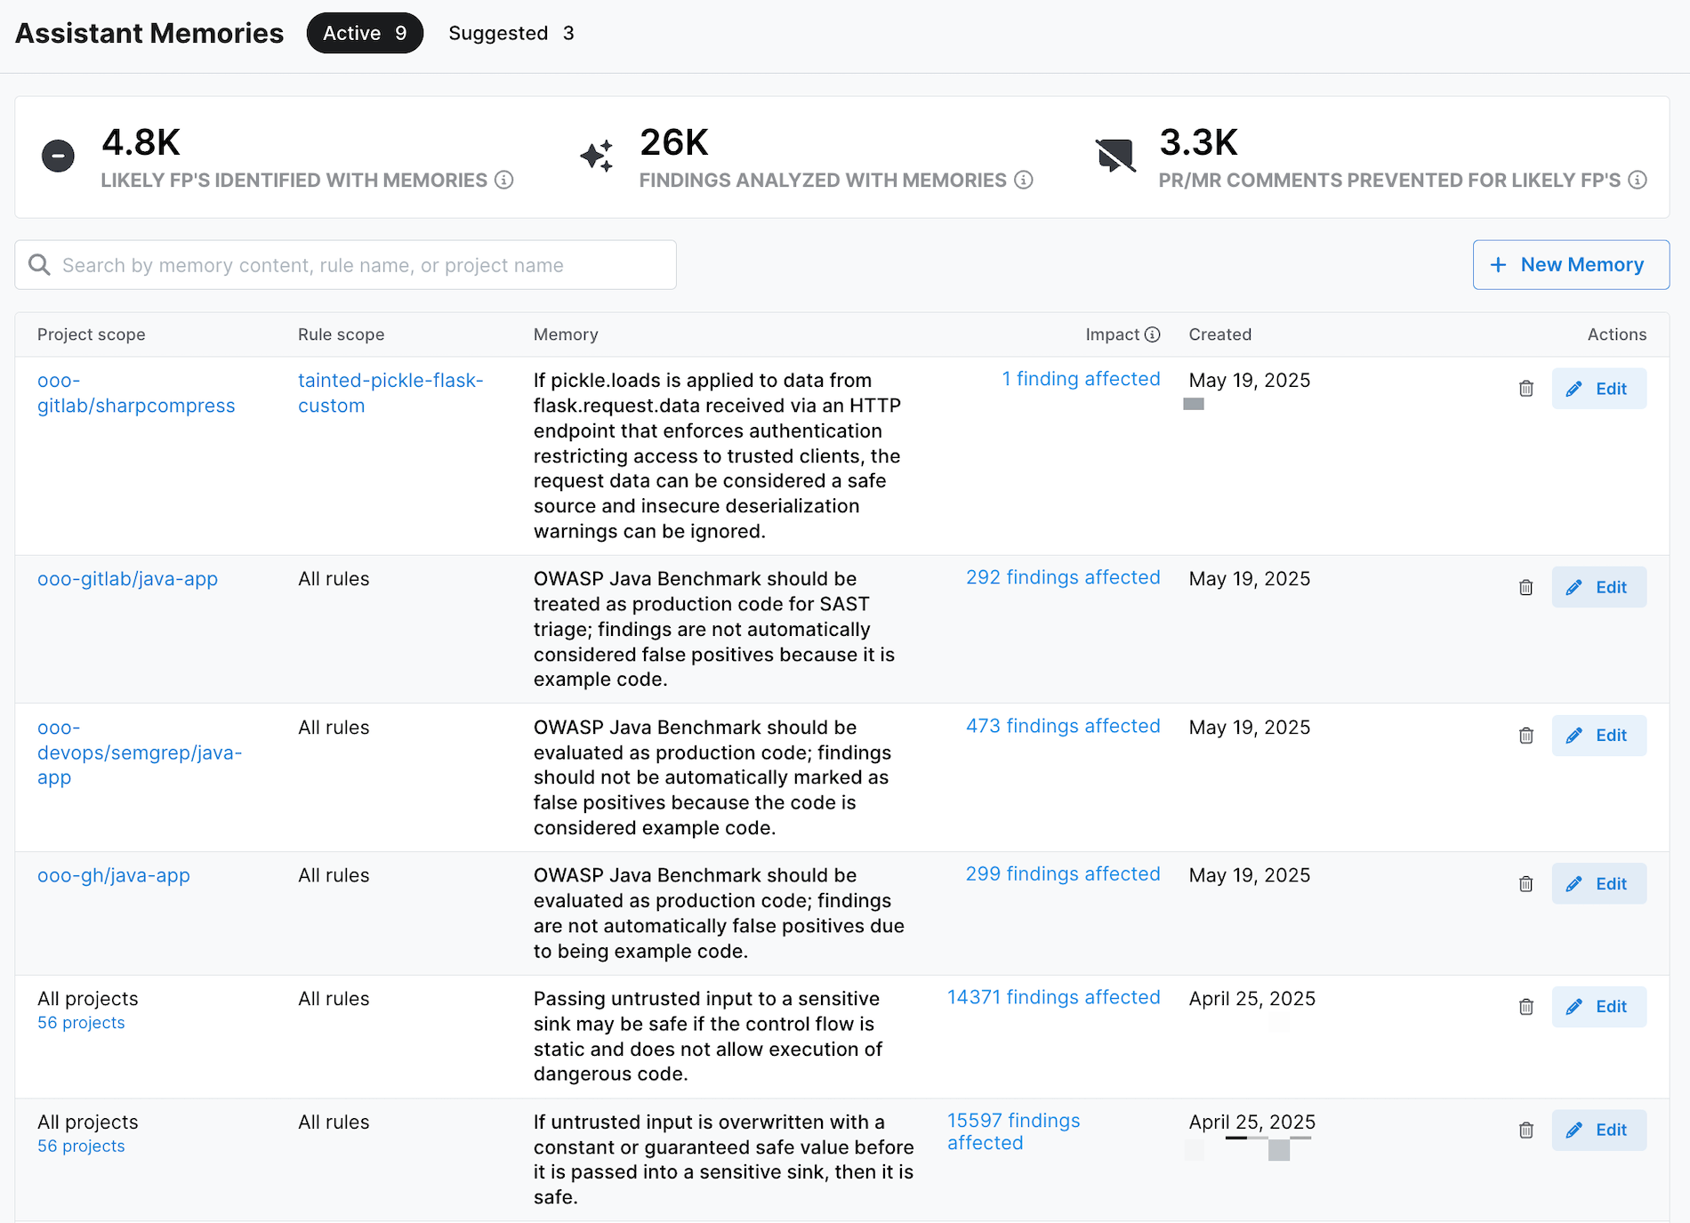
Task: Open the tainted-pickle-flask-custom rule link
Action: pos(390,392)
